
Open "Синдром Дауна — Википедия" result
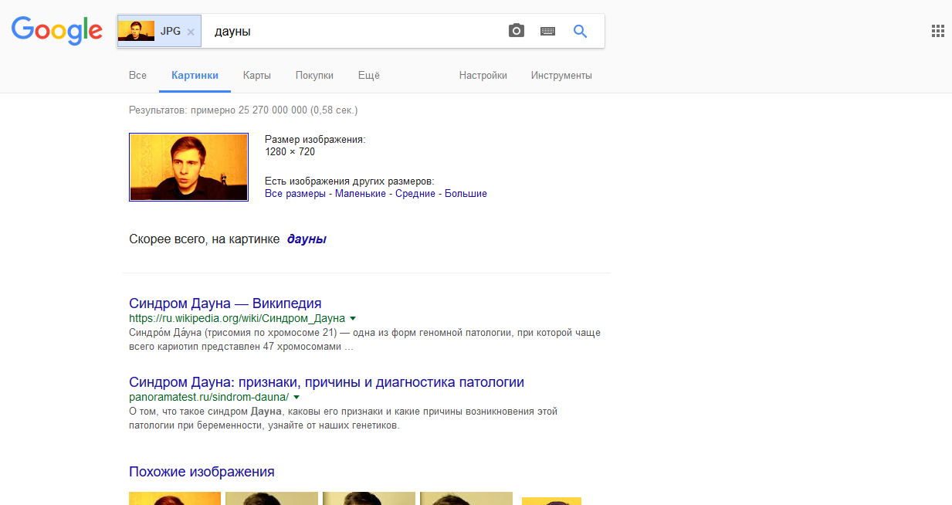tap(225, 303)
